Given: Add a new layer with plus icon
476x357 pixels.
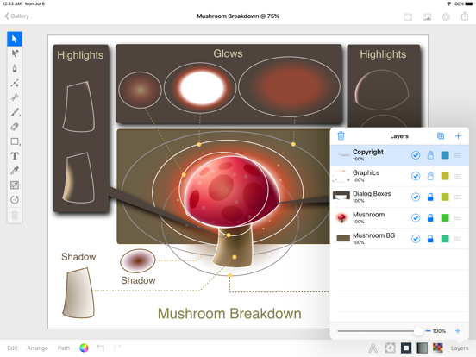Looking at the screenshot, I should 458,136.
